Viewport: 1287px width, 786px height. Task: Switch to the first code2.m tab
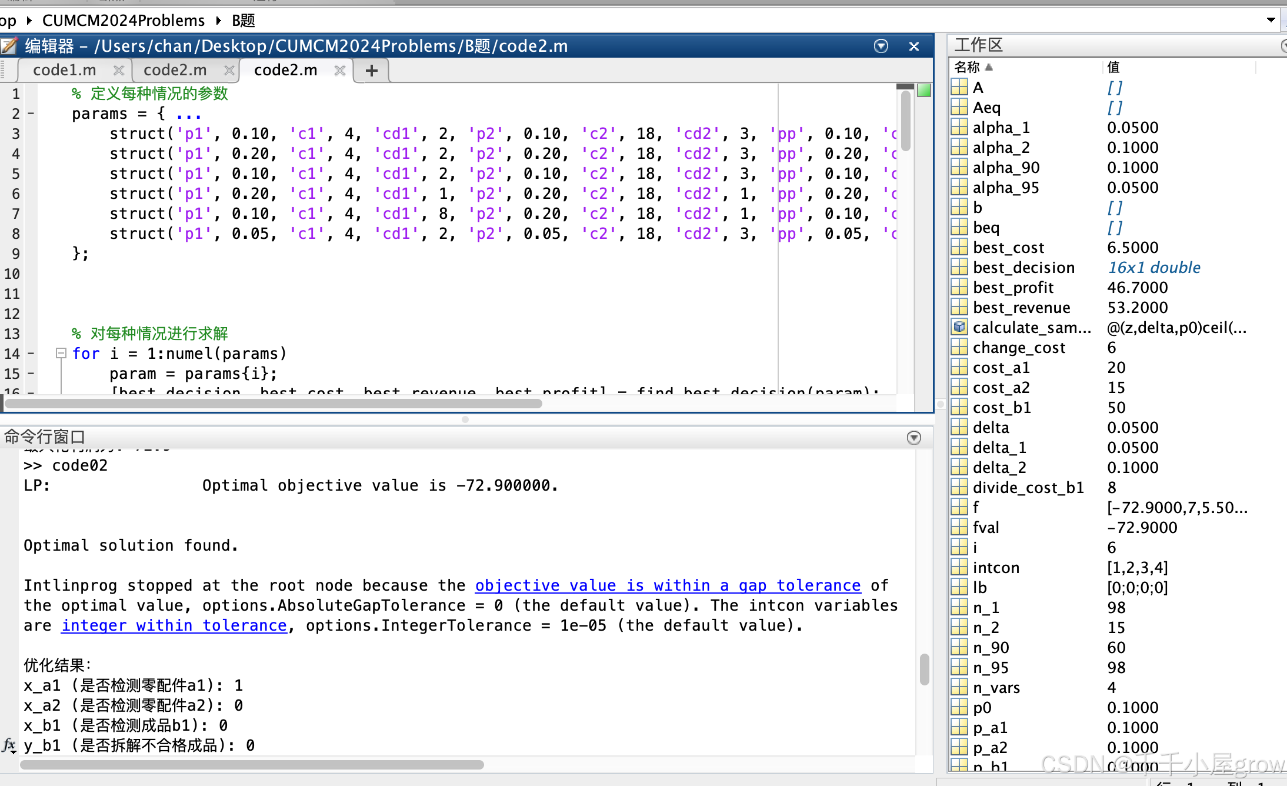point(175,71)
